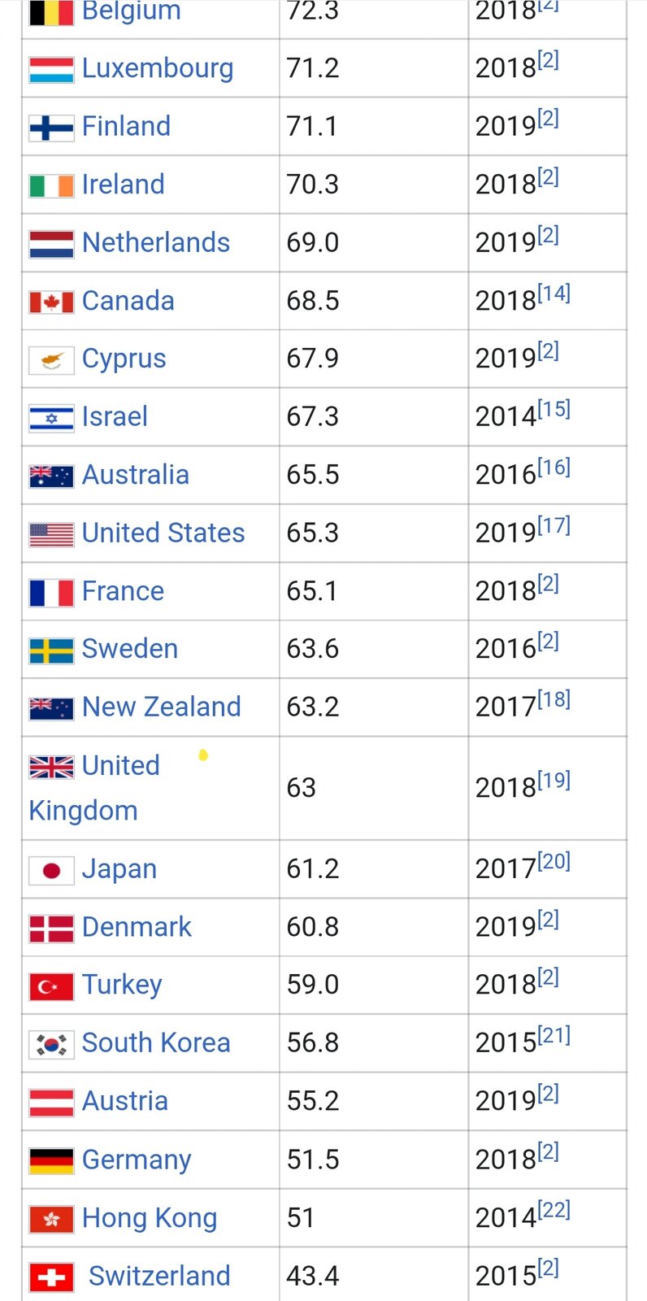Click the Cyprus flag icon
Image resolution: width=647 pixels, height=1301 pixels.
point(51,359)
